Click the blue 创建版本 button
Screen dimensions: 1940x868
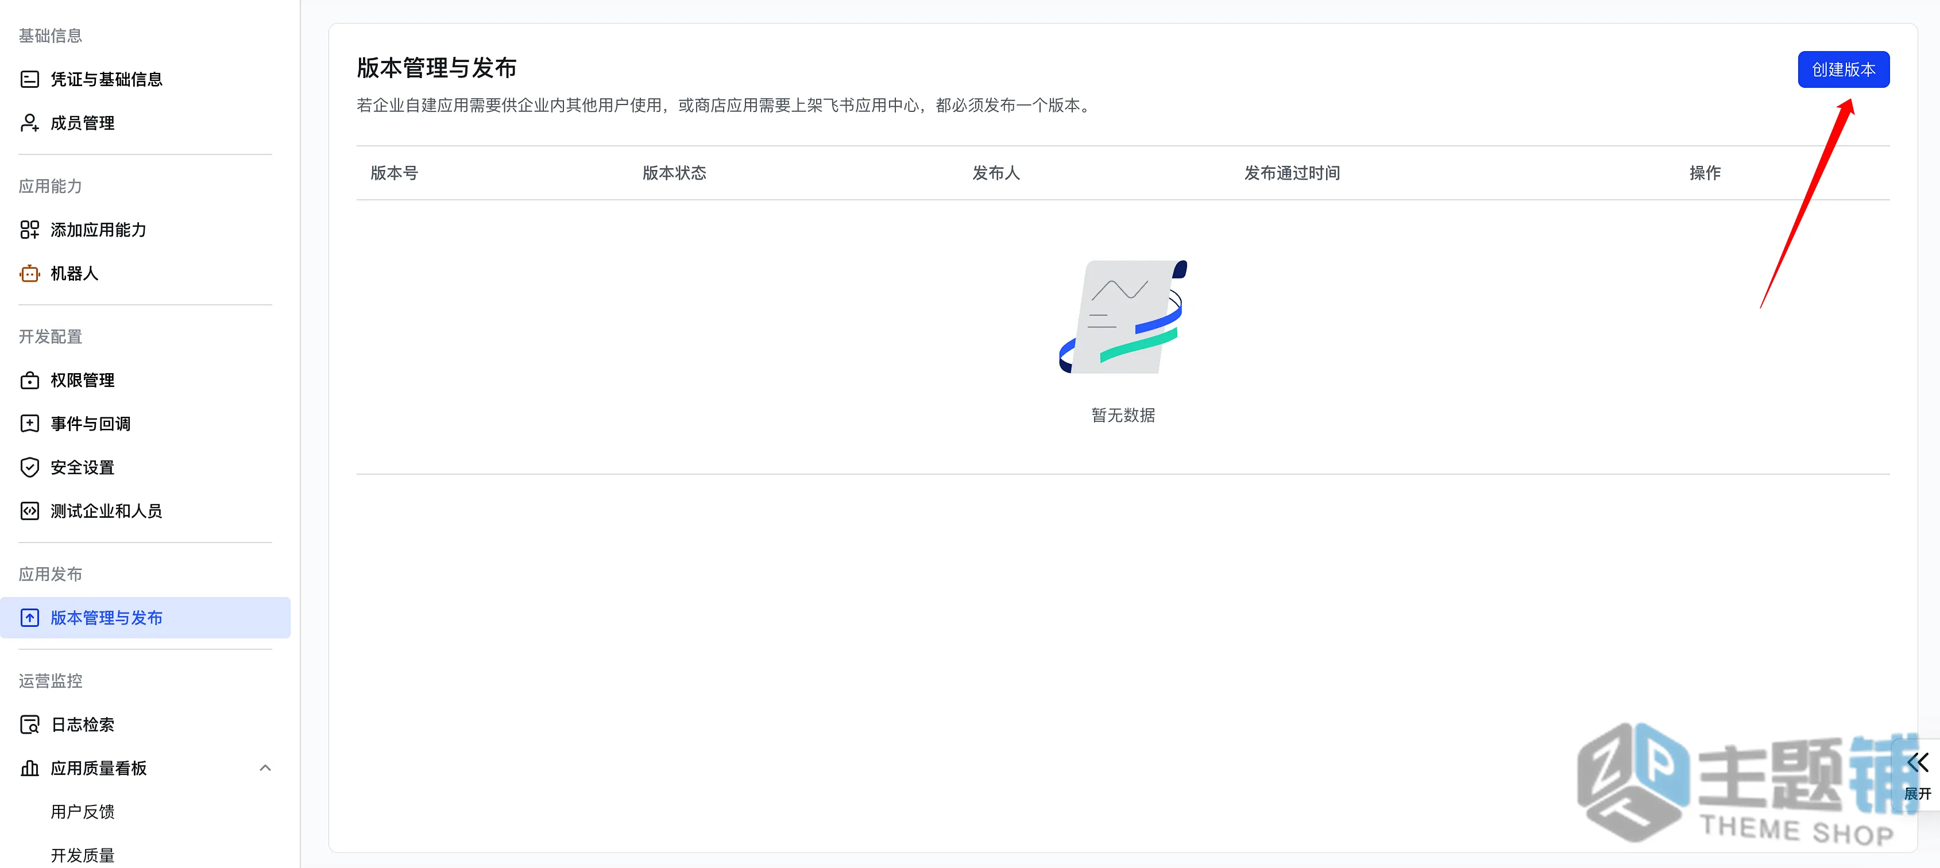tap(1843, 70)
